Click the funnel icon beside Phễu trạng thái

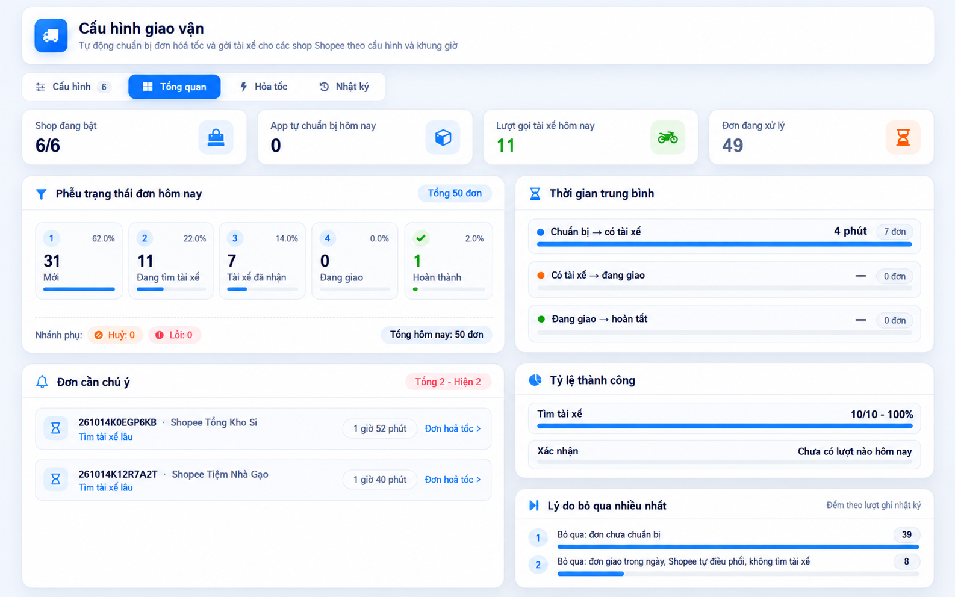click(x=41, y=194)
